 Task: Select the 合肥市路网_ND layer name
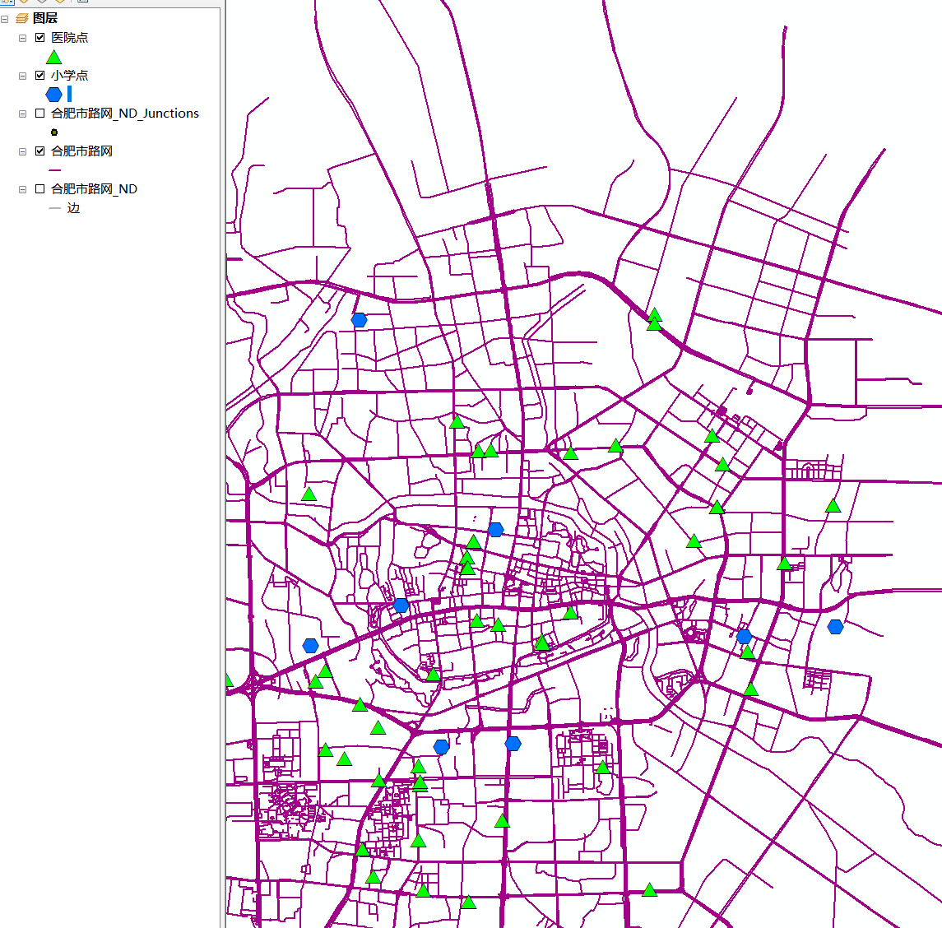tap(95, 188)
